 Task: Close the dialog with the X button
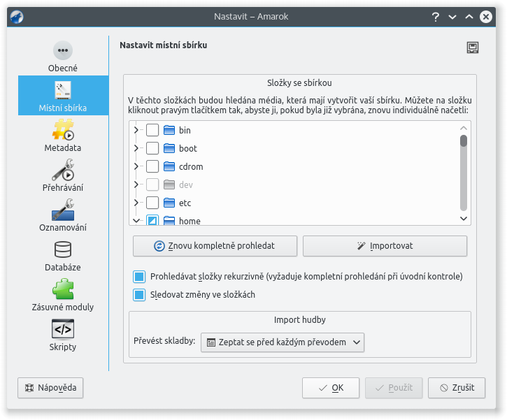tap(485, 17)
